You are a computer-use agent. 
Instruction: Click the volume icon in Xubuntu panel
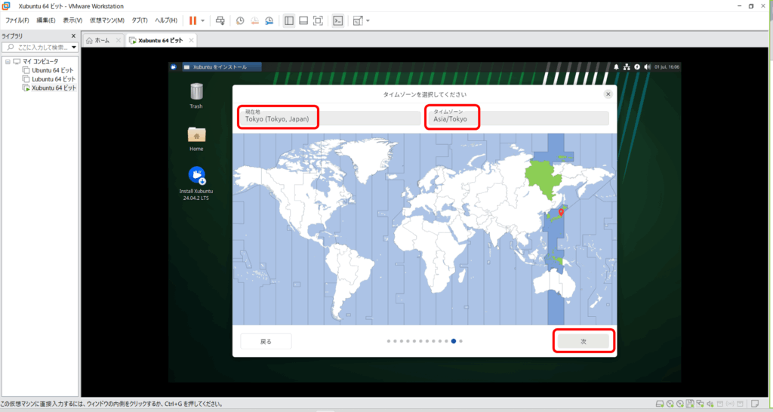[648, 67]
